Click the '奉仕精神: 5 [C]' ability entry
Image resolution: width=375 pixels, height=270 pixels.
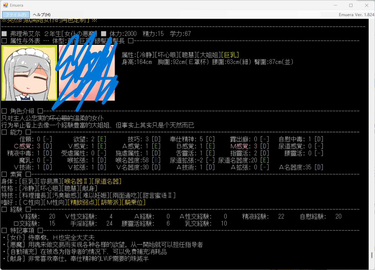click(192, 139)
